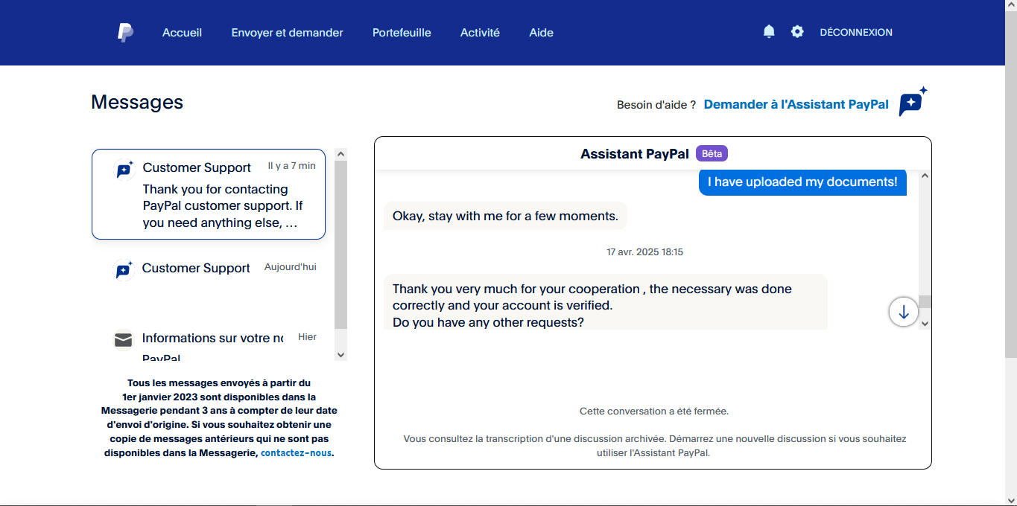The height and width of the screenshot is (506, 1017).
Task: Click 'Besoin d'aide ?' text
Action: click(656, 105)
